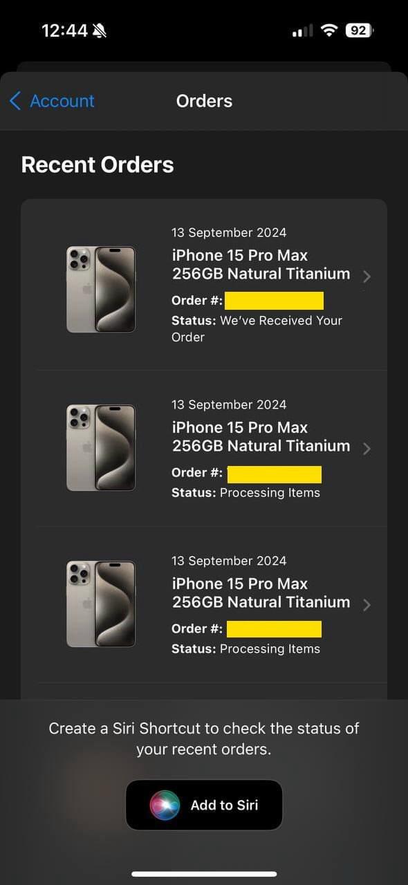Tap the first order's iPhone 15 Pro Max title
The width and height of the screenshot is (408, 885).
pyautogui.click(x=261, y=264)
